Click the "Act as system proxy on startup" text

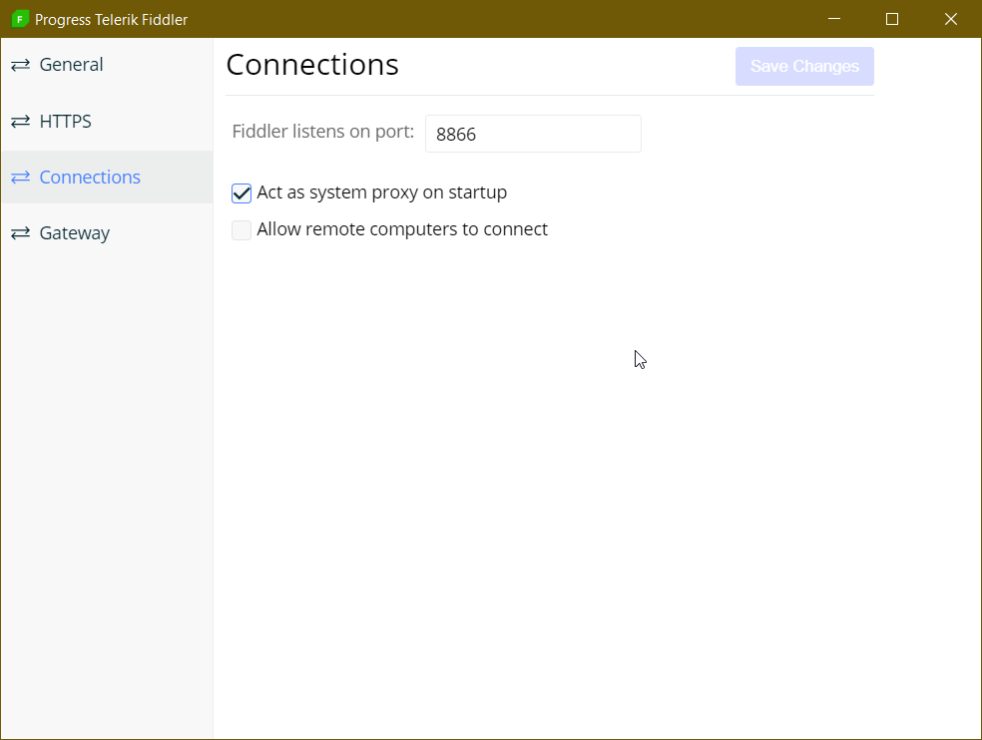pos(381,192)
